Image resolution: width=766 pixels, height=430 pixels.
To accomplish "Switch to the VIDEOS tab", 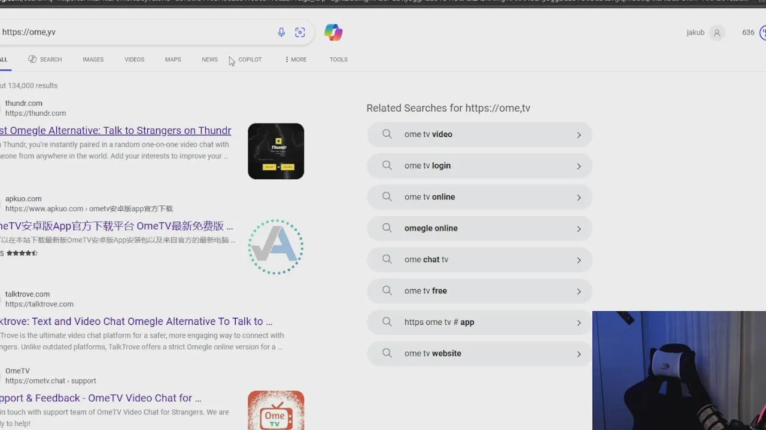I will point(134,60).
